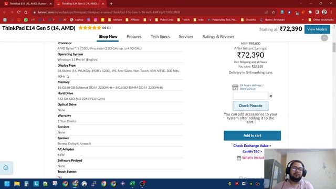This screenshot has height=189, width=336.
Task: Navigate back with the back arrow
Action: point(5,12)
